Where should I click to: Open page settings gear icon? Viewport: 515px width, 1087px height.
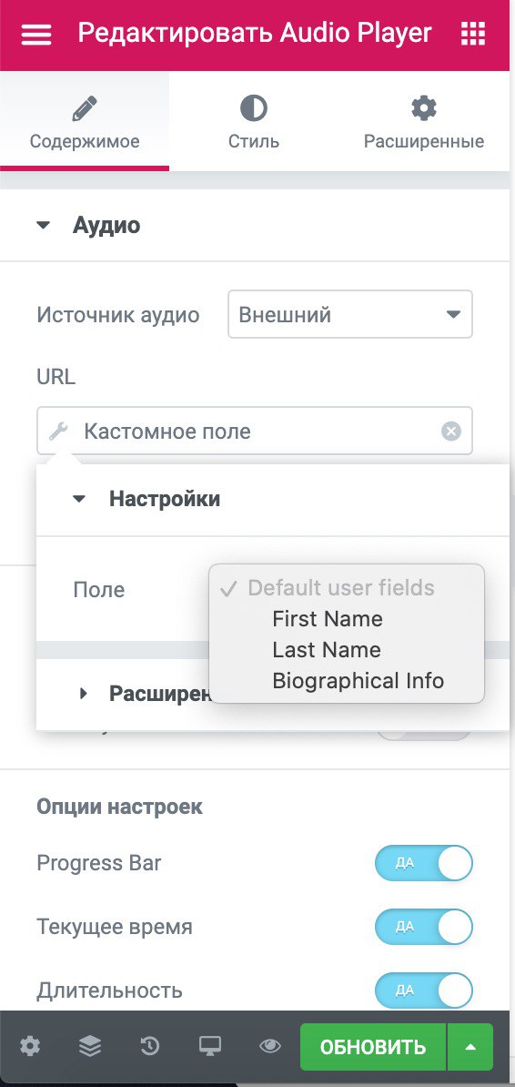[x=30, y=1046]
